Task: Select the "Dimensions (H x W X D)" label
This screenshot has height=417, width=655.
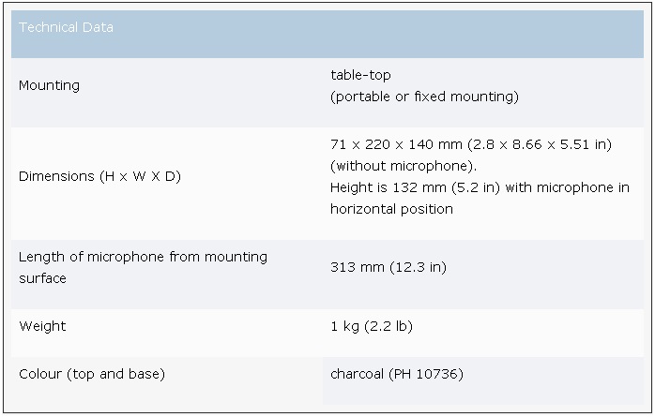Action: 99,176
